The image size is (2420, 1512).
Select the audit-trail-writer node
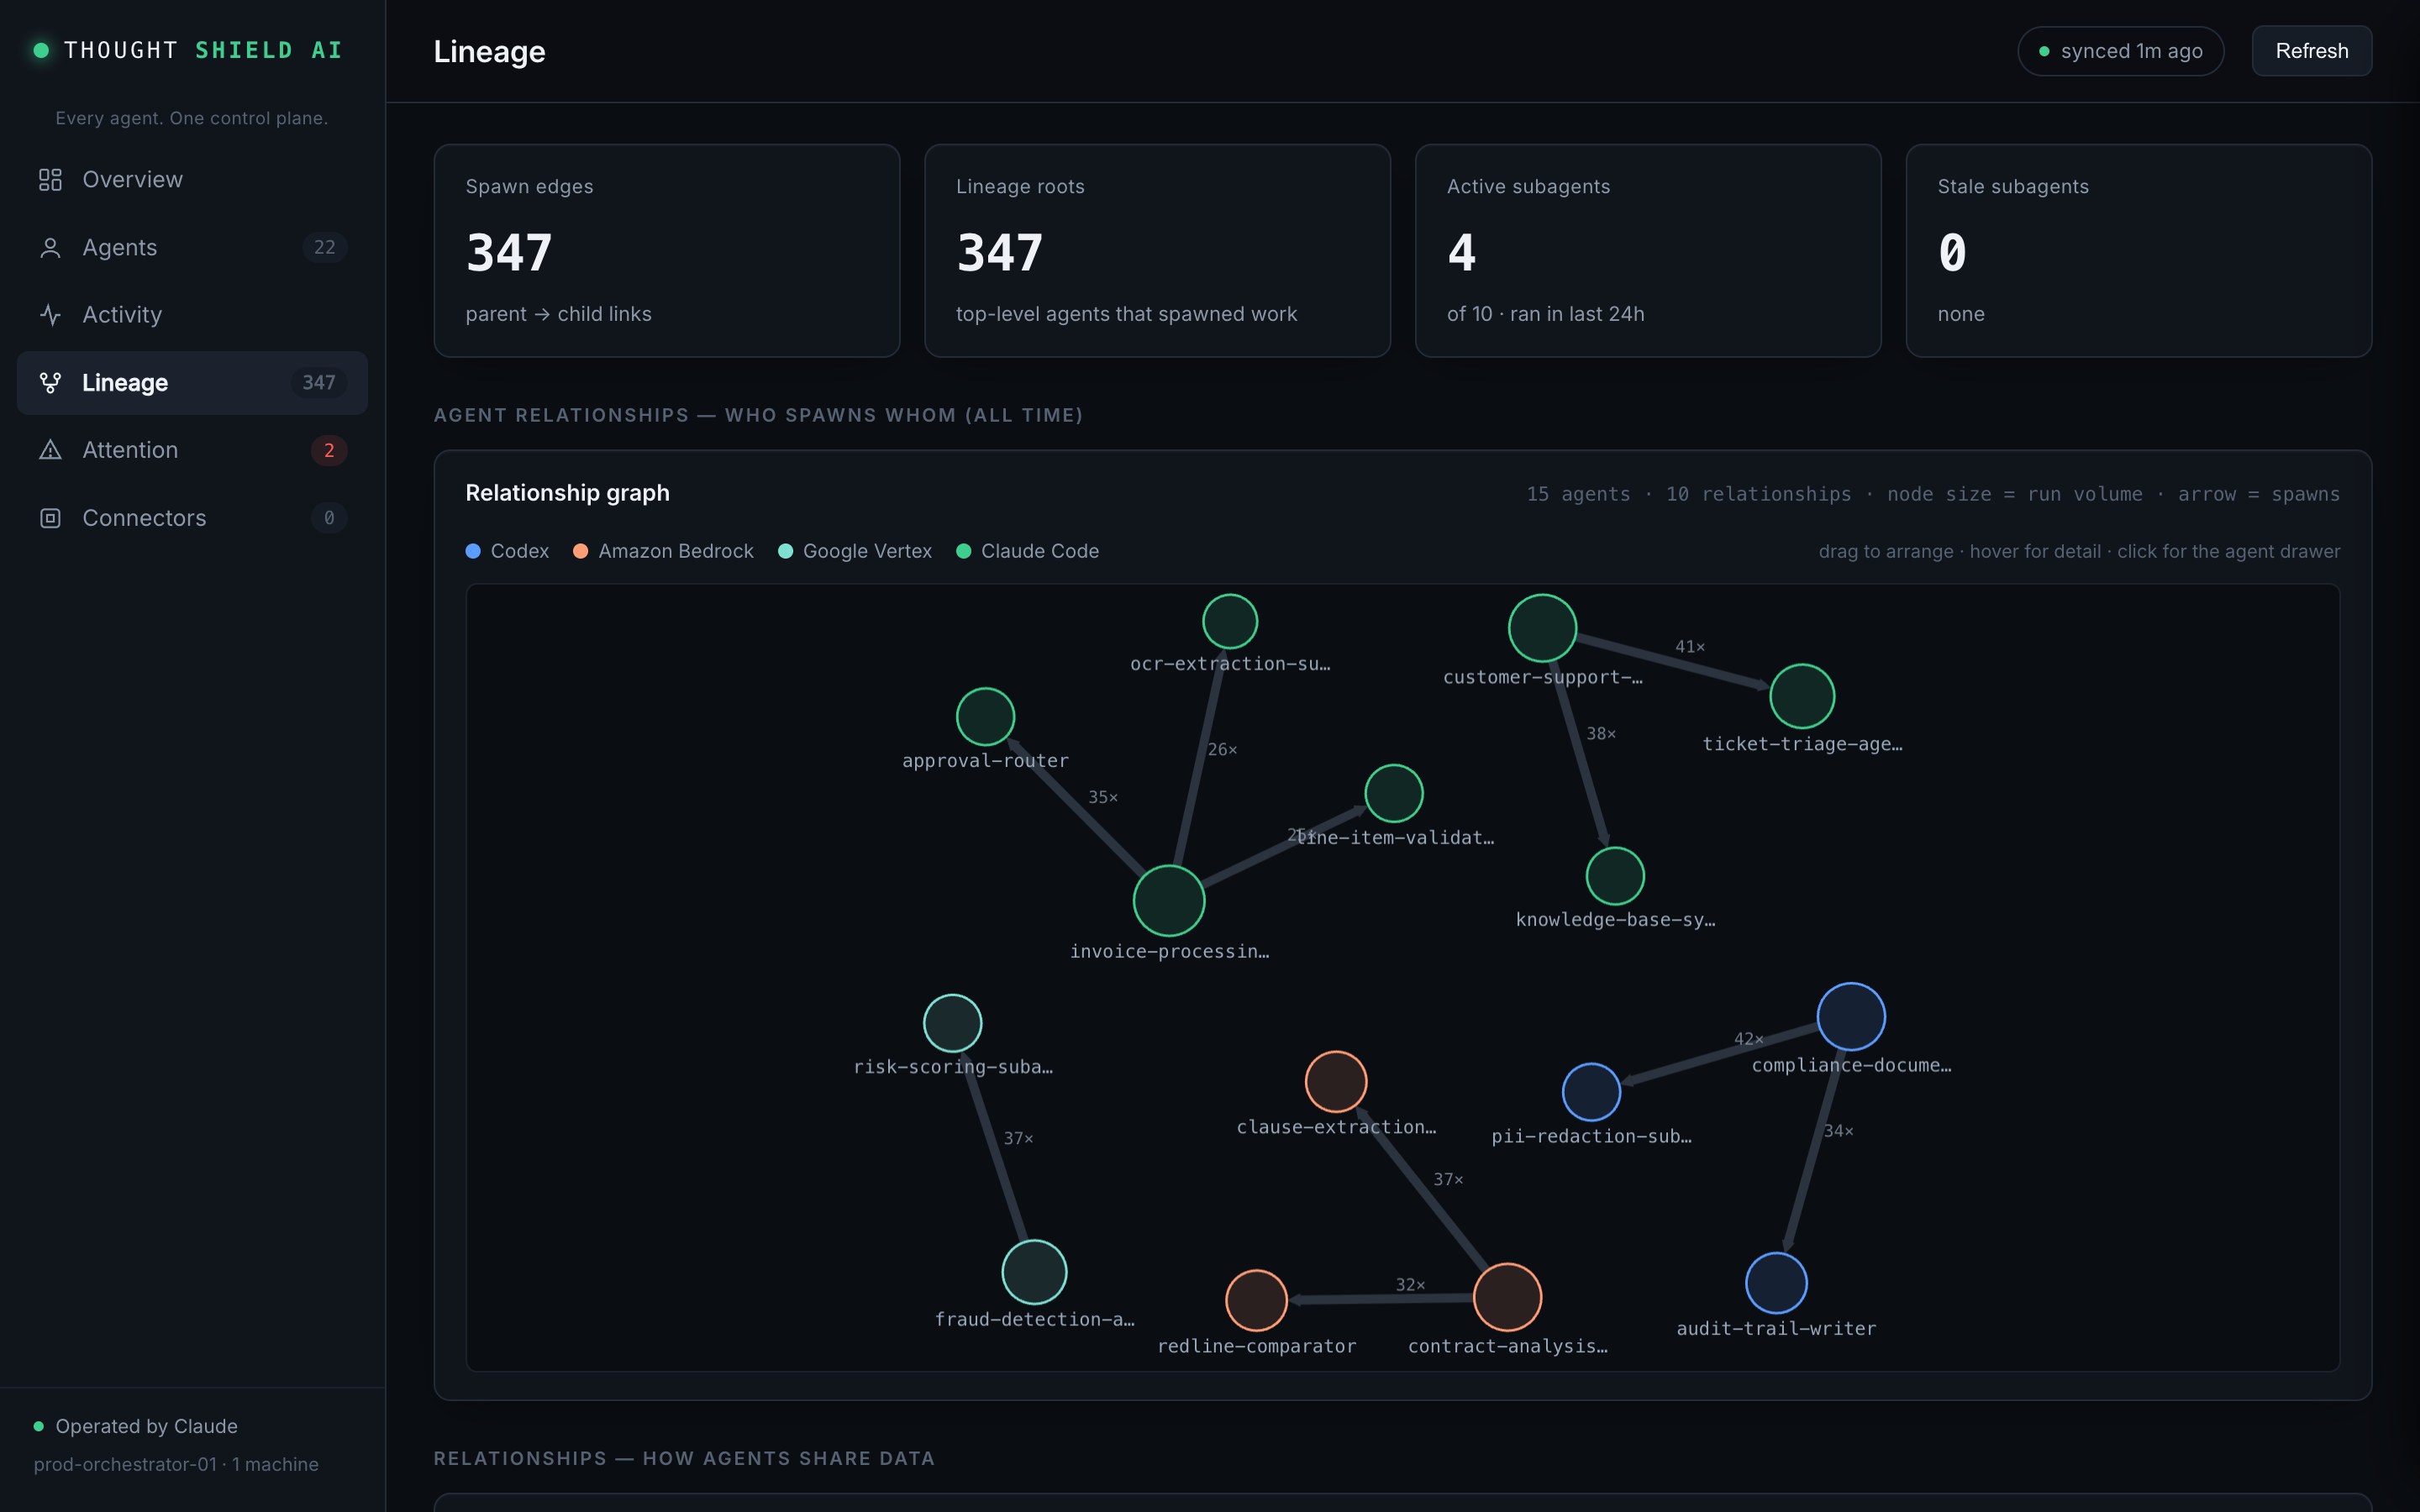pyautogui.click(x=1776, y=1283)
